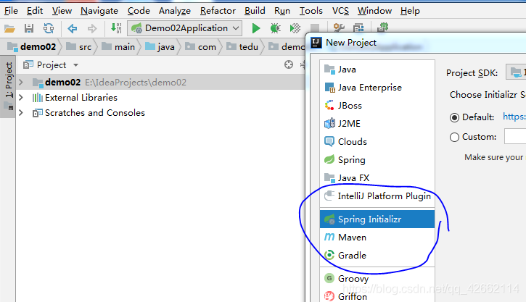
Task: Open the Tools menu
Action: 311,11
